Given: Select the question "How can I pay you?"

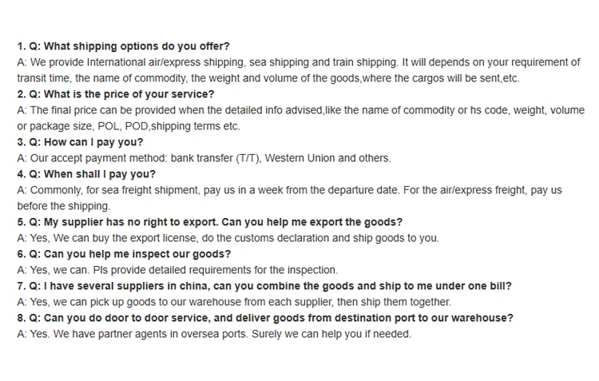Looking at the screenshot, I should click(80, 142).
